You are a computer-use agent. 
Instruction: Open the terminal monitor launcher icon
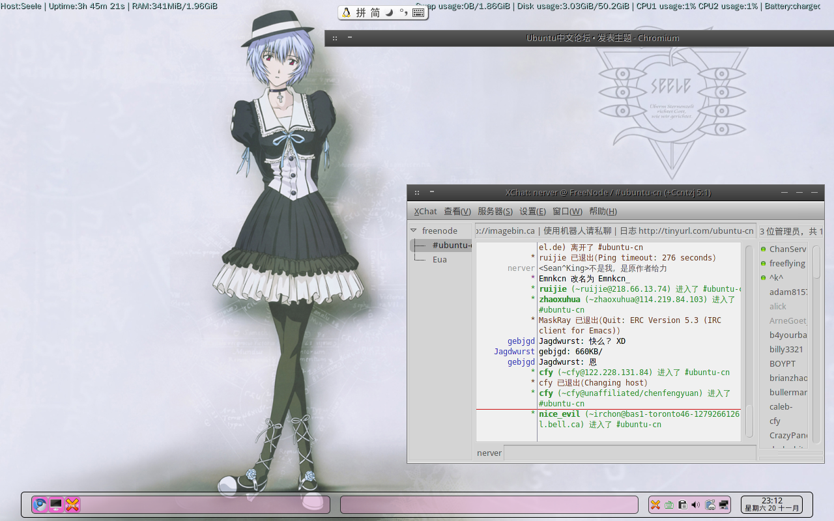56,505
